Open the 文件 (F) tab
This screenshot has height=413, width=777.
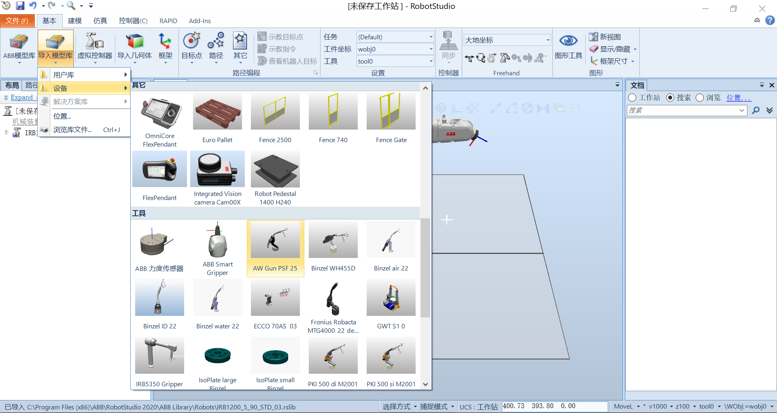tap(17, 21)
